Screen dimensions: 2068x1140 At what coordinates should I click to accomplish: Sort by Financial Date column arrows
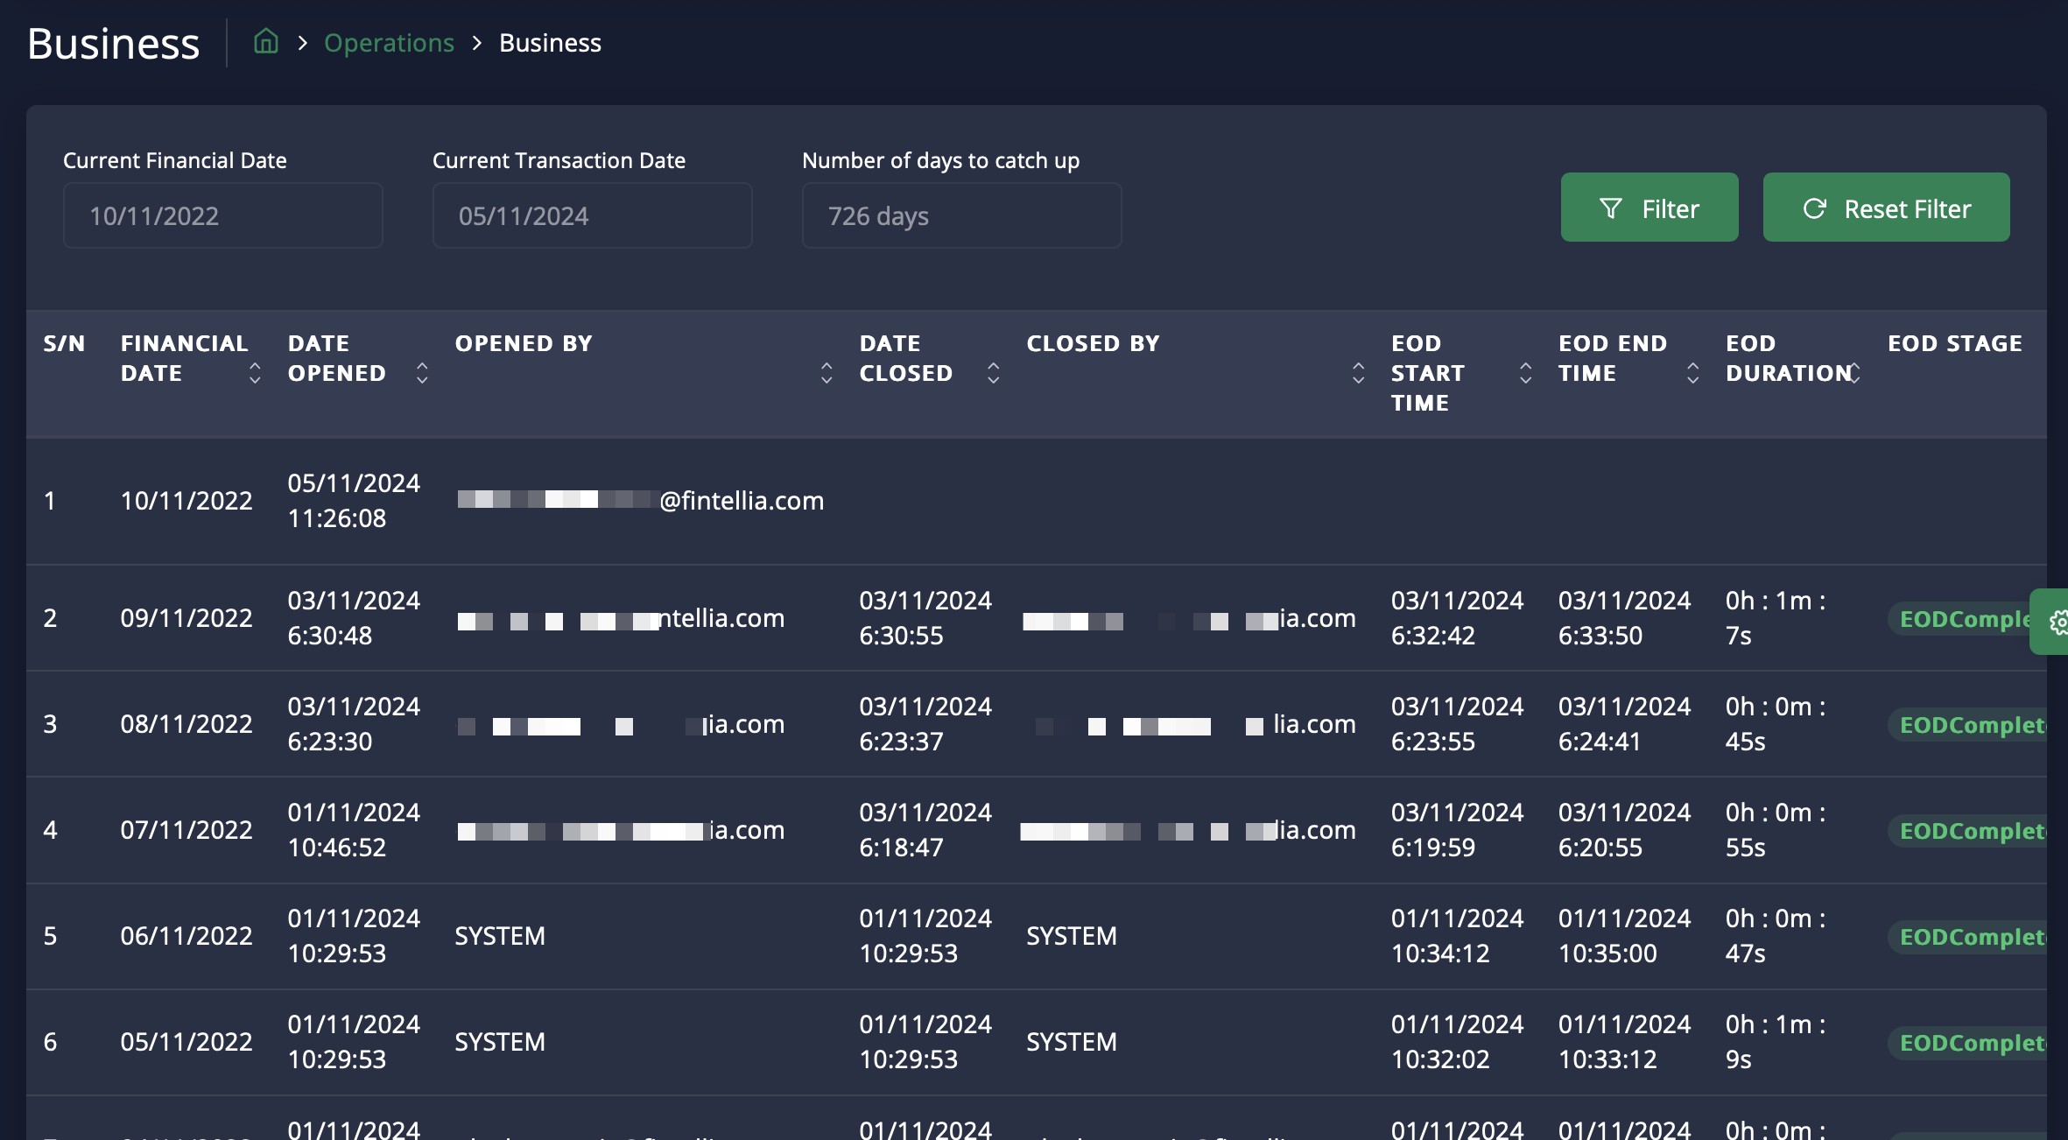[x=255, y=373]
